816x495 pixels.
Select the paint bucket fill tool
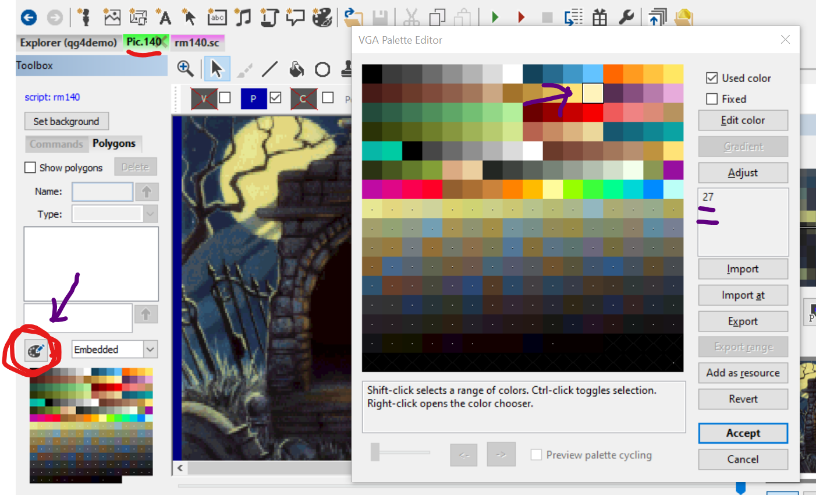[296, 69]
